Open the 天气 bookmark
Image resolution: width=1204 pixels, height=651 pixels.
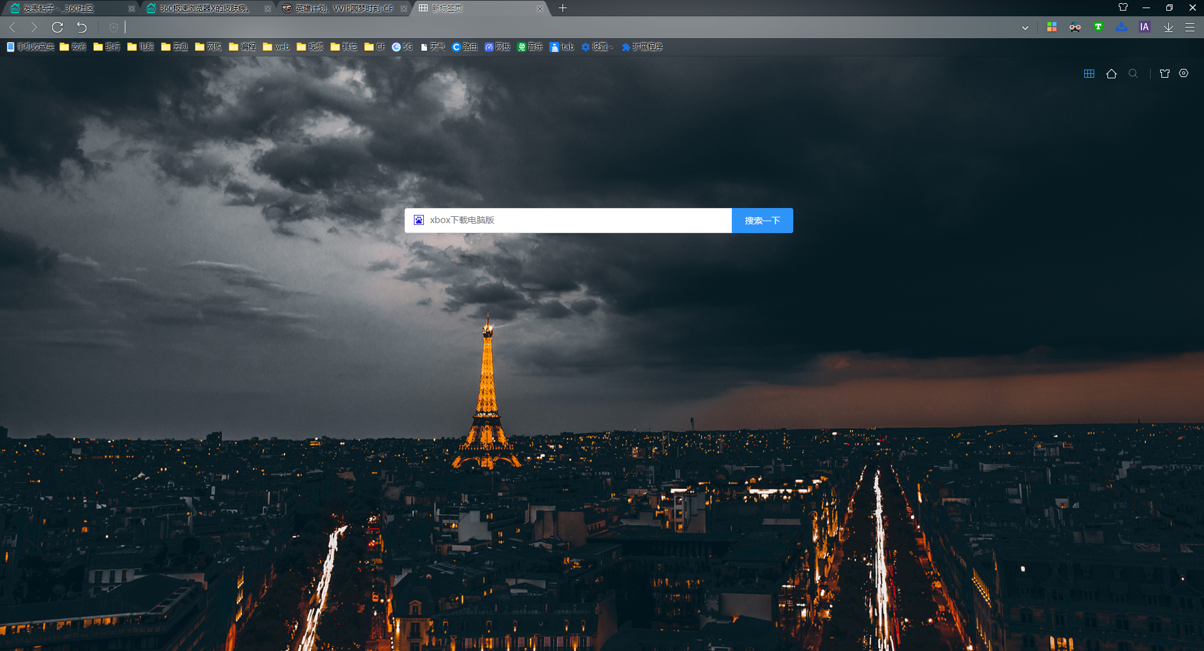[x=433, y=47]
